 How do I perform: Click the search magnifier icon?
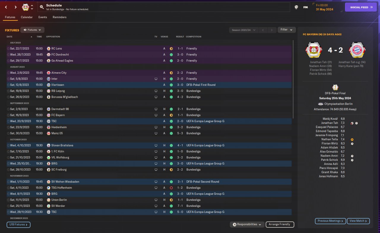point(42,7)
